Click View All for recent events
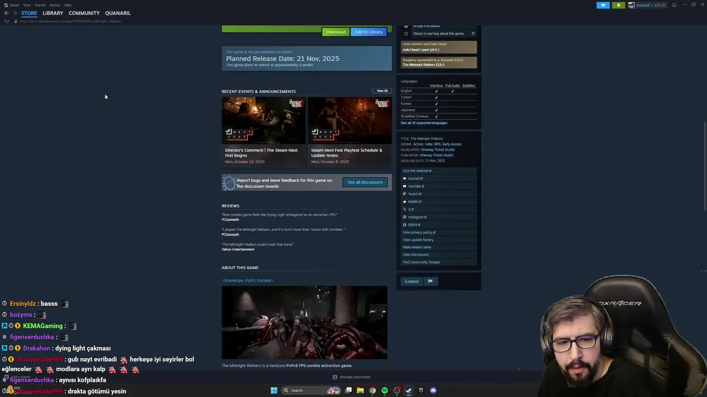Image resolution: width=707 pixels, height=397 pixels. (x=382, y=91)
